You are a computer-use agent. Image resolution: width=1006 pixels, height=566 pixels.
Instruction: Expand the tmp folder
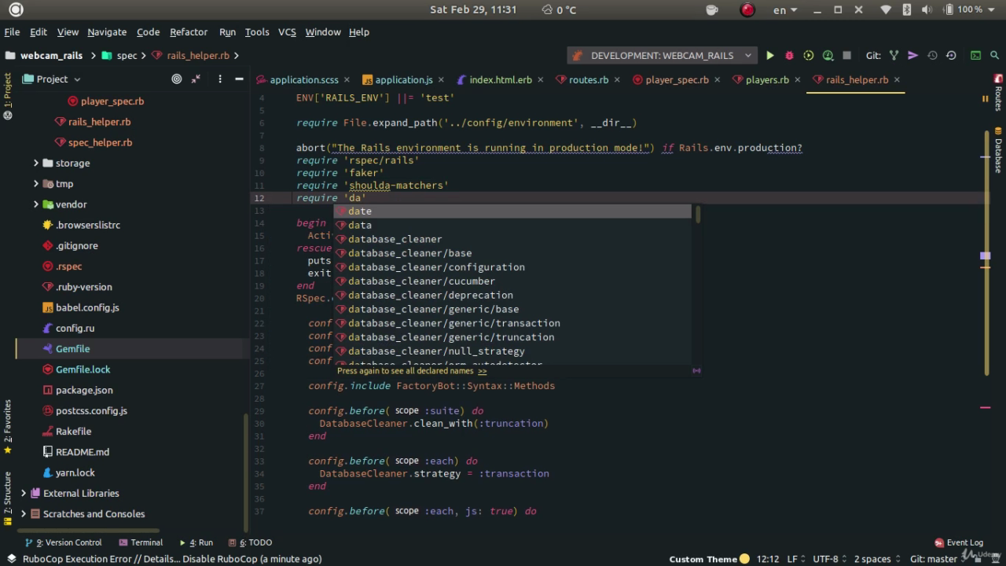click(36, 183)
